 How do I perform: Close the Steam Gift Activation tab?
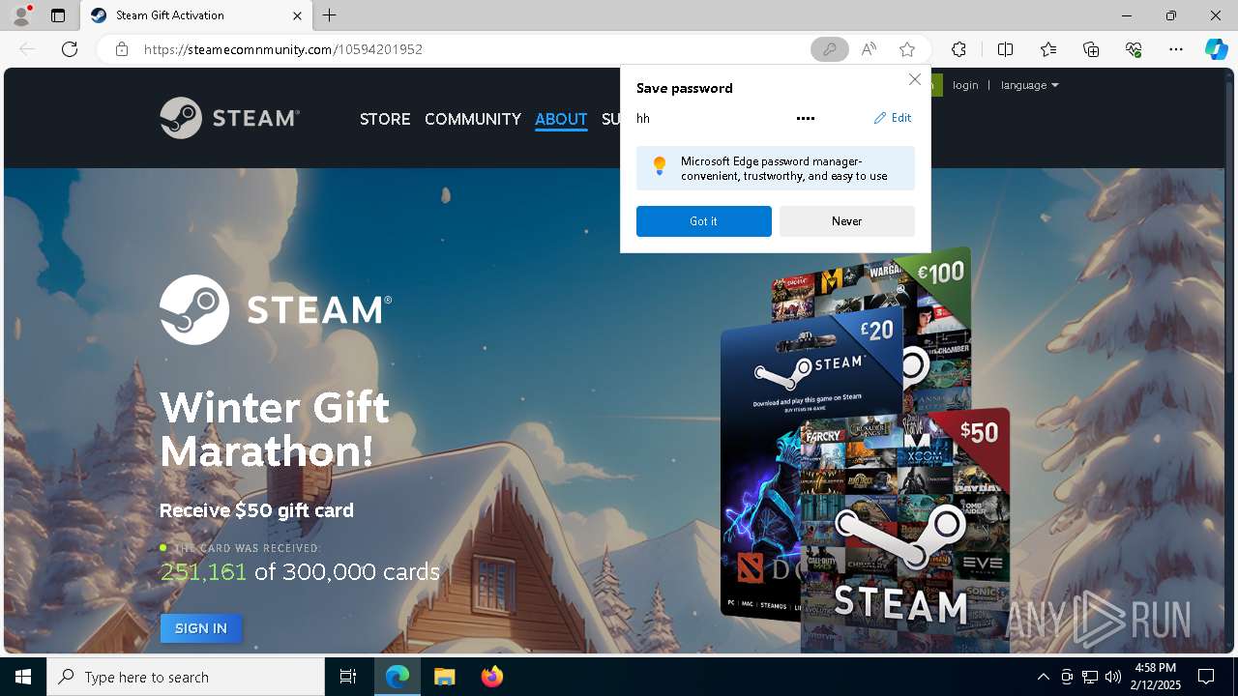point(298,15)
